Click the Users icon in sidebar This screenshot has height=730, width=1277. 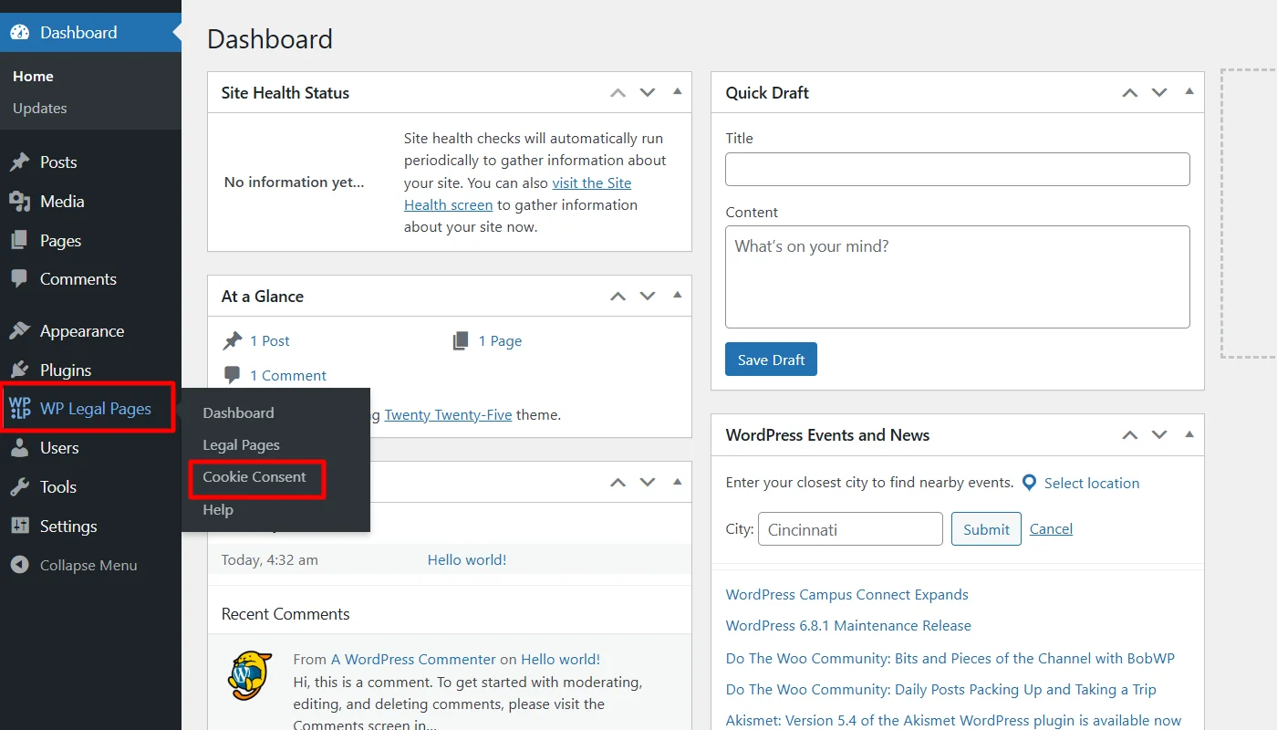pos(19,448)
